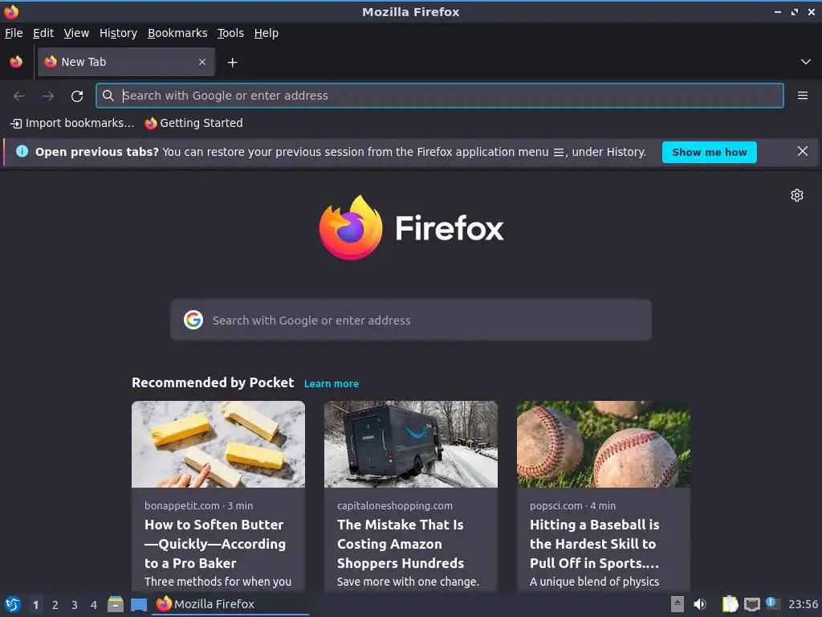Switch to workspace 4

(94, 605)
